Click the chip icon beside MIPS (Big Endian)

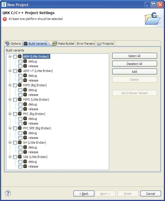[20, 85]
